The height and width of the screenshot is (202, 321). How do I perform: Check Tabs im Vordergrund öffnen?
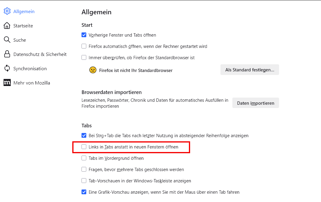coord(84,158)
